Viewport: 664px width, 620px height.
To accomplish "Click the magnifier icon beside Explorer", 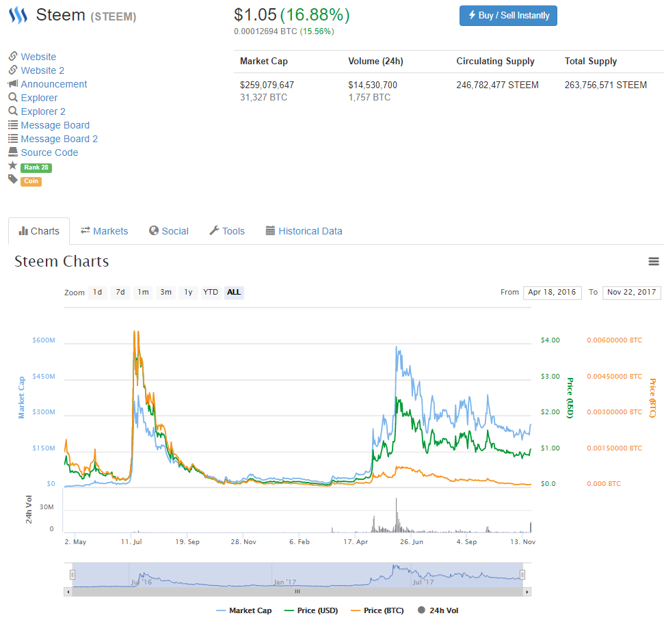I will tap(13, 97).
